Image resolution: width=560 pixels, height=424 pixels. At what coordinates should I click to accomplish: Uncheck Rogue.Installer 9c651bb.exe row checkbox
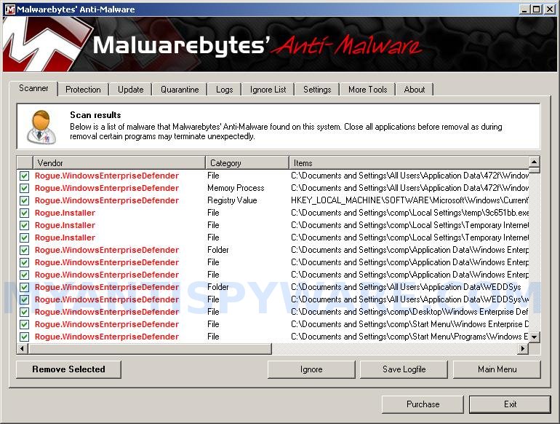(24, 213)
